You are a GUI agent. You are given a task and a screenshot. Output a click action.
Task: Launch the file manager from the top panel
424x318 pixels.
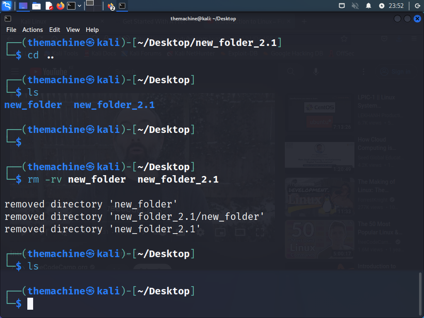(x=36, y=5)
